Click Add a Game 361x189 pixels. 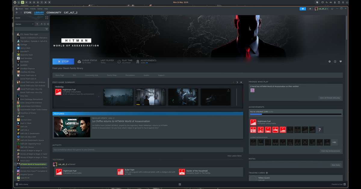point(22,184)
